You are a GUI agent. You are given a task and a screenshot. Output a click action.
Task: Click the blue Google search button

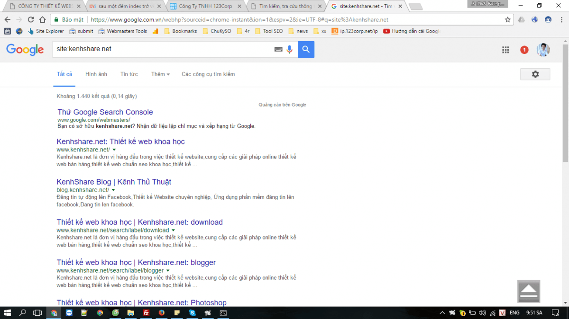click(x=306, y=49)
